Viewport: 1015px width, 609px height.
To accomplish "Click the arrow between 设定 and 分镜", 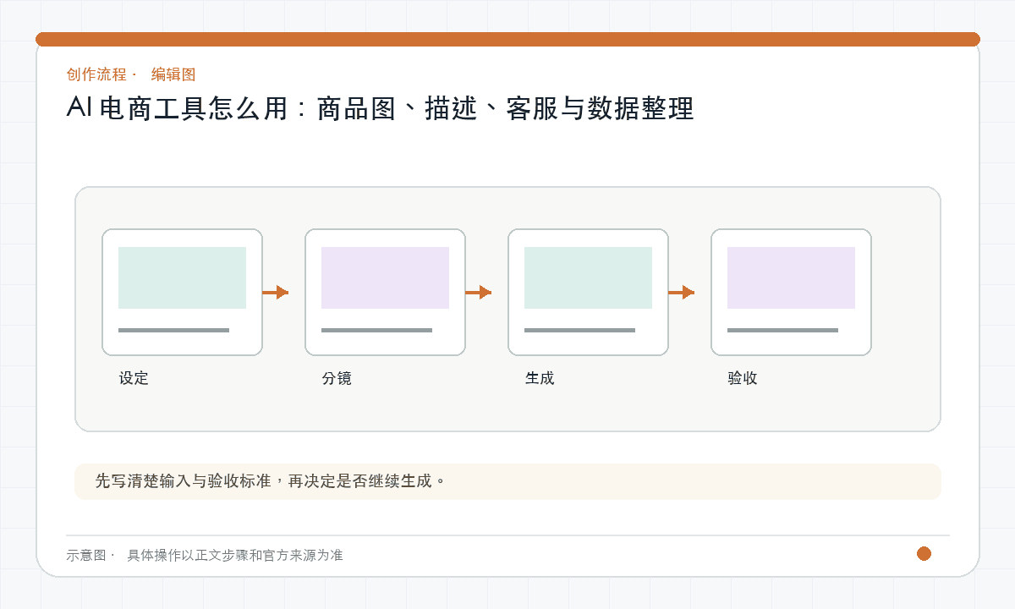I will (x=276, y=293).
